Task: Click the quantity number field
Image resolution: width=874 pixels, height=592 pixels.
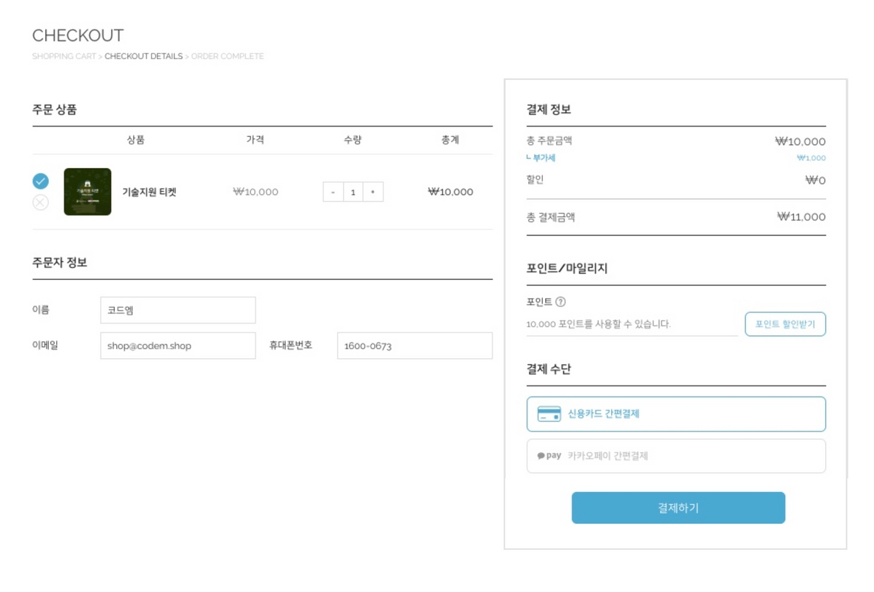Action: point(353,192)
